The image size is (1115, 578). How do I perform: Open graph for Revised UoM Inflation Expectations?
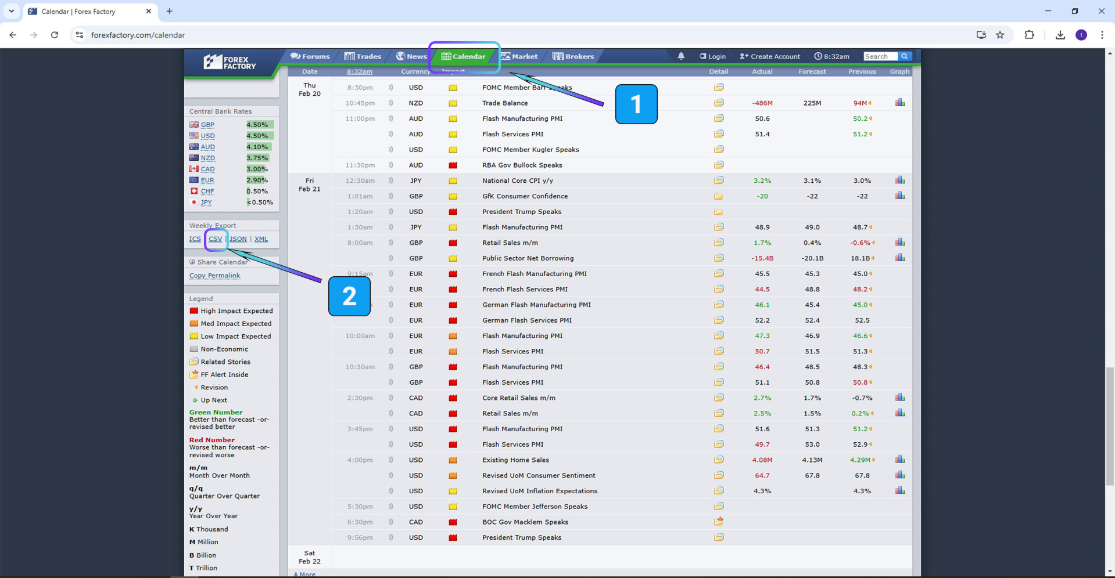click(x=899, y=491)
